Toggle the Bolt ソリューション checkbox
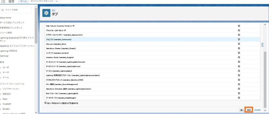 pyautogui.click(x=239, y=93)
